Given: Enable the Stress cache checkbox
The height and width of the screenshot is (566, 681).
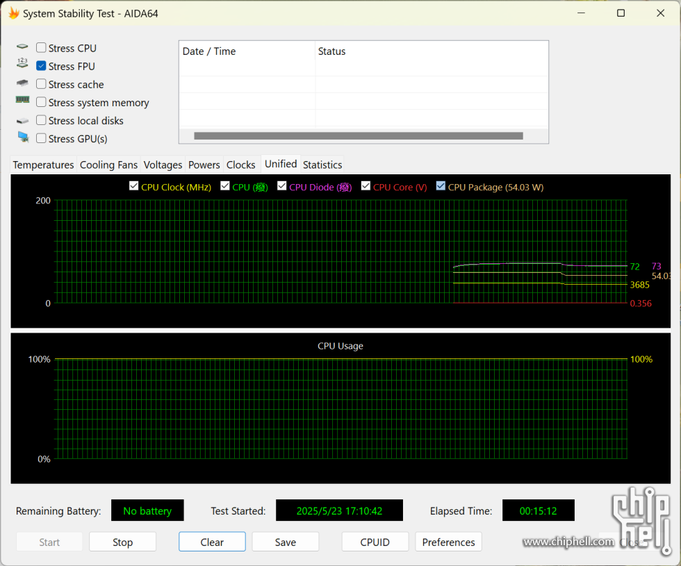Looking at the screenshot, I should click(41, 84).
